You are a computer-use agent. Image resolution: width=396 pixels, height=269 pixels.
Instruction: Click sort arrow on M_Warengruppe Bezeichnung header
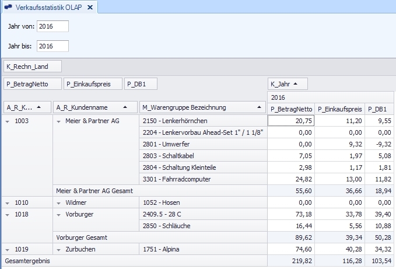click(259, 107)
